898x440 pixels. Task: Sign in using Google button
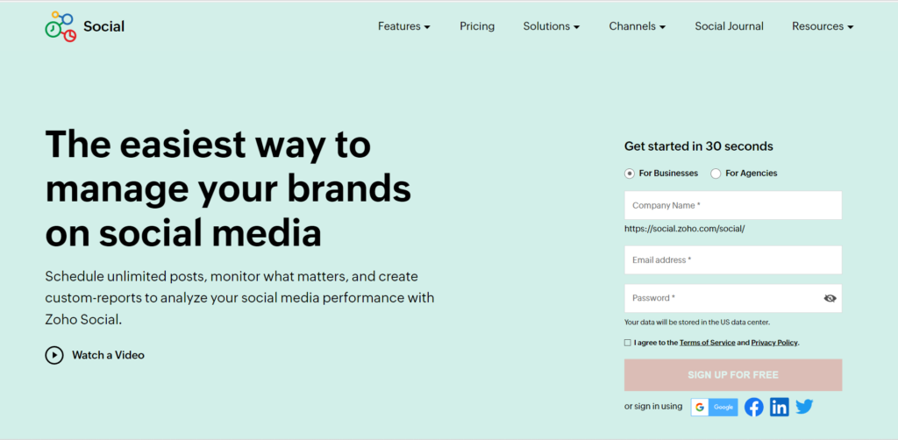pyautogui.click(x=714, y=407)
